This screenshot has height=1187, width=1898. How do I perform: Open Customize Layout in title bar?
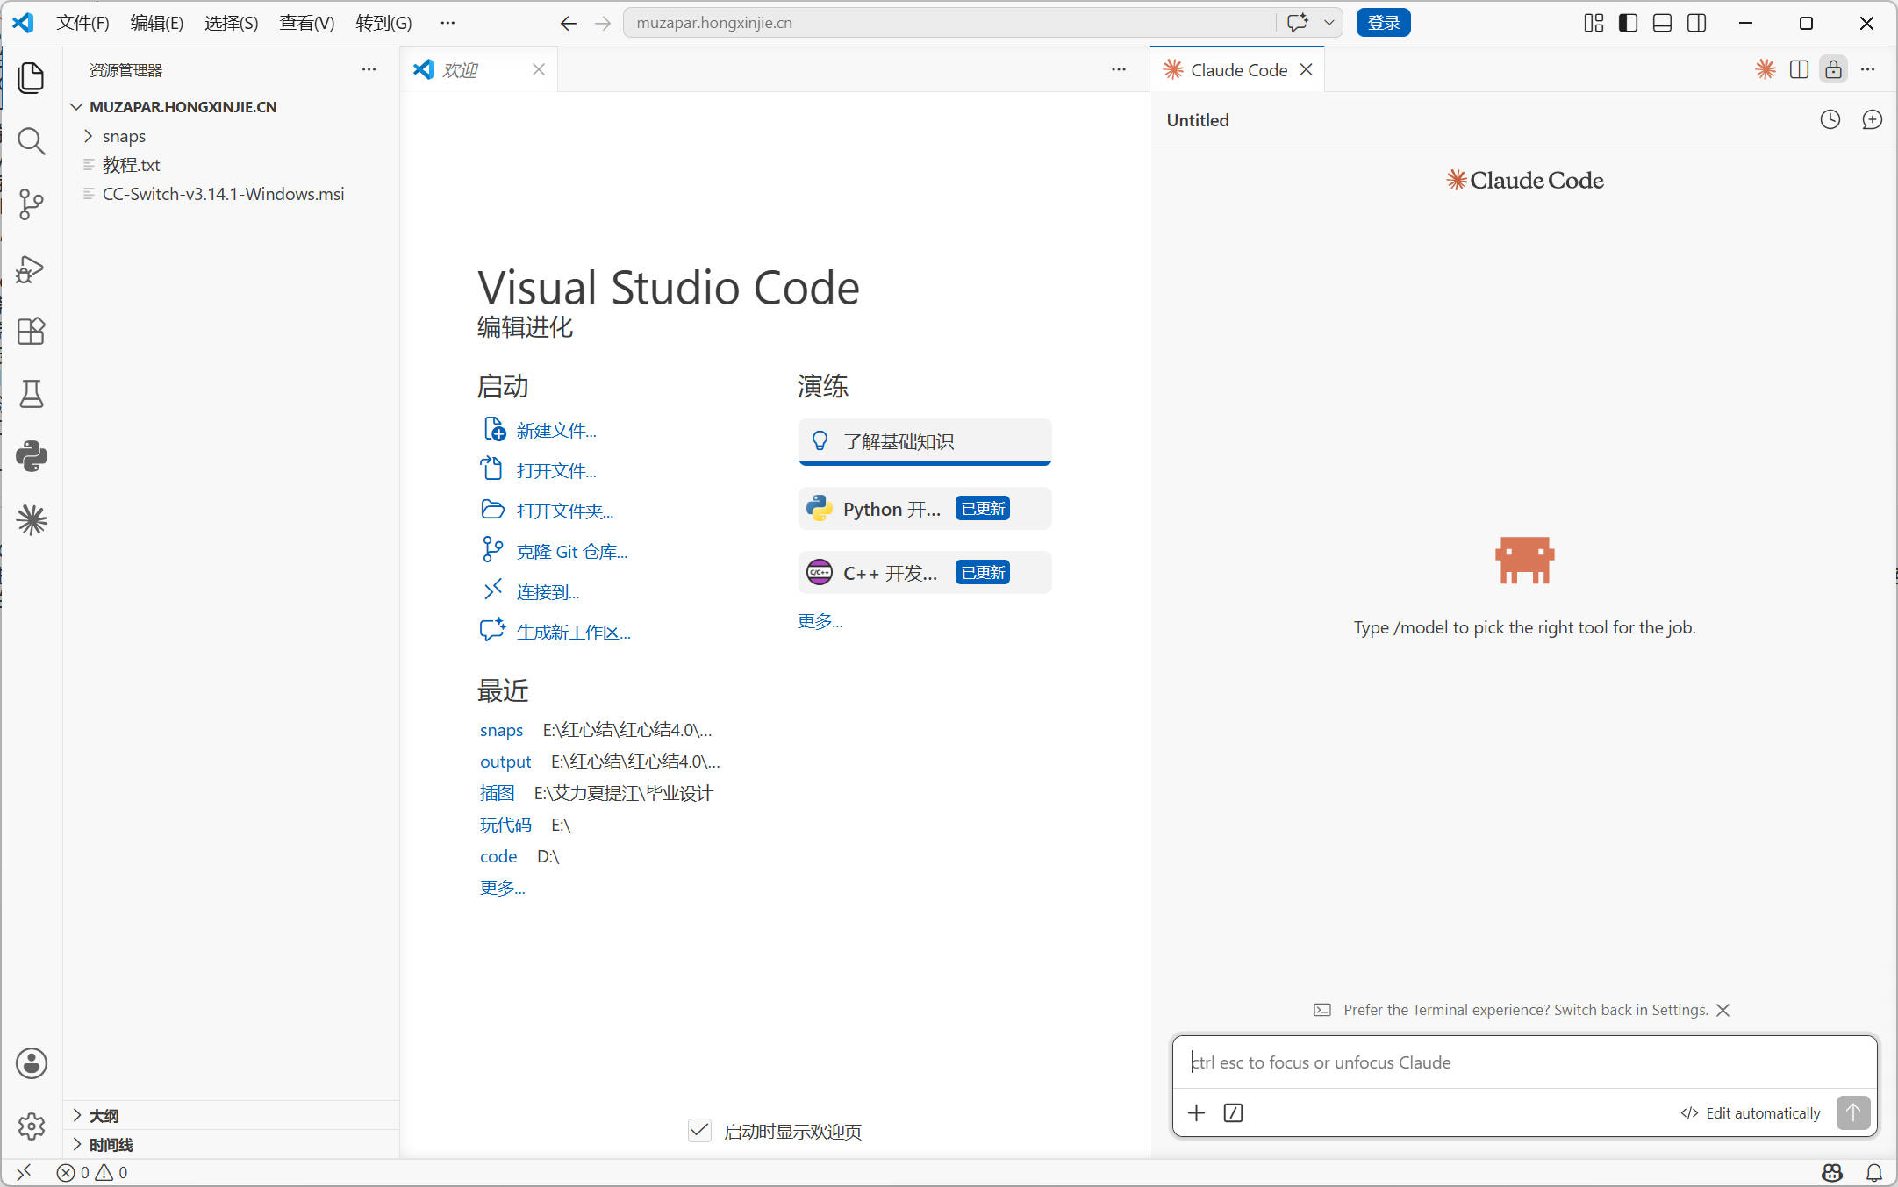point(1594,23)
